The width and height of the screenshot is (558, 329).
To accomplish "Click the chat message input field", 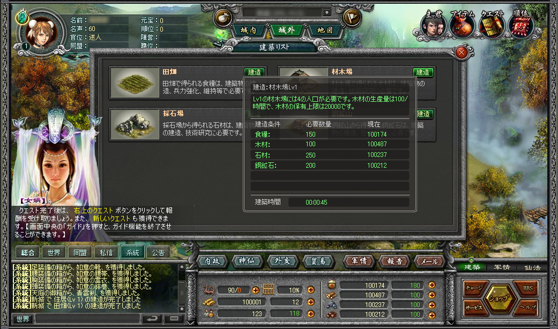I will tap(87, 319).
